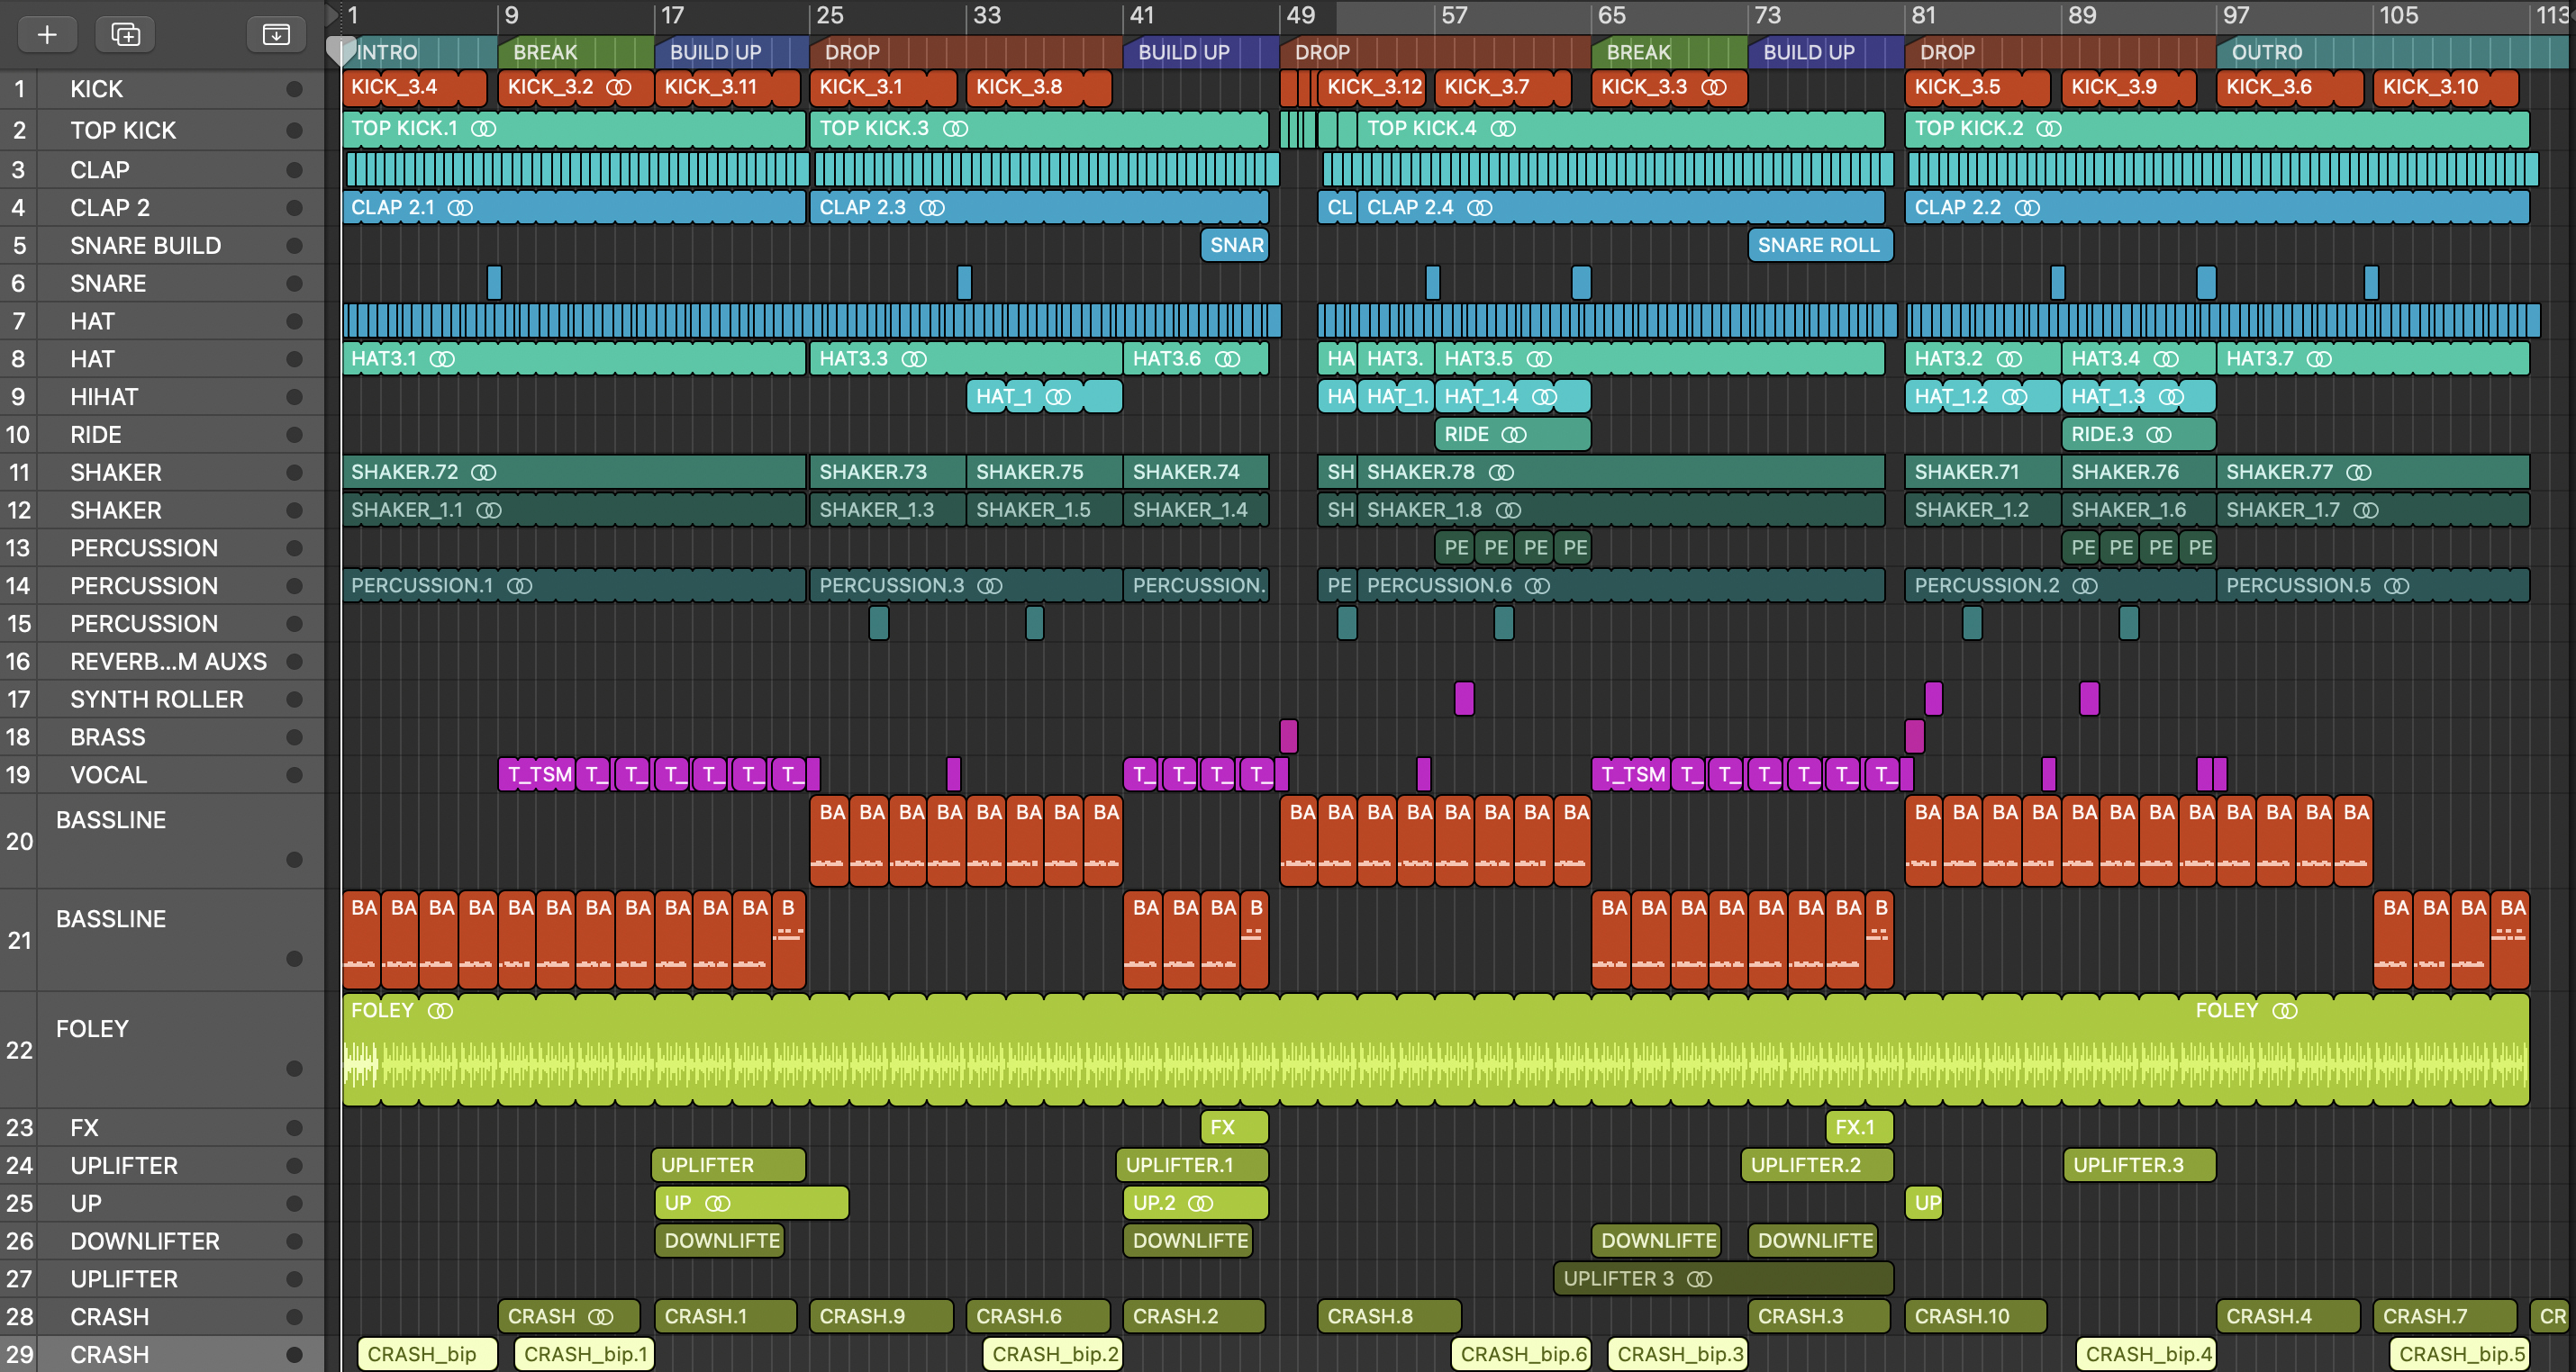Click the playhead marker at bar 1

342,48
